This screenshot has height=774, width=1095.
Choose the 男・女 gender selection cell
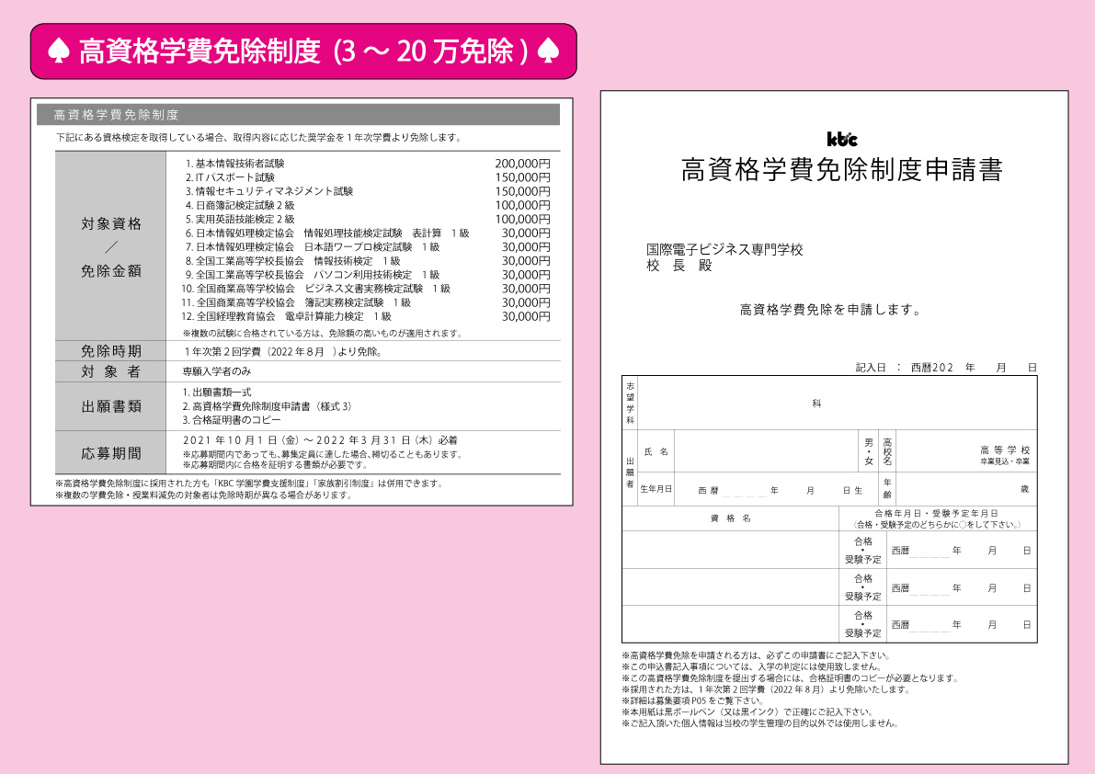tap(869, 451)
